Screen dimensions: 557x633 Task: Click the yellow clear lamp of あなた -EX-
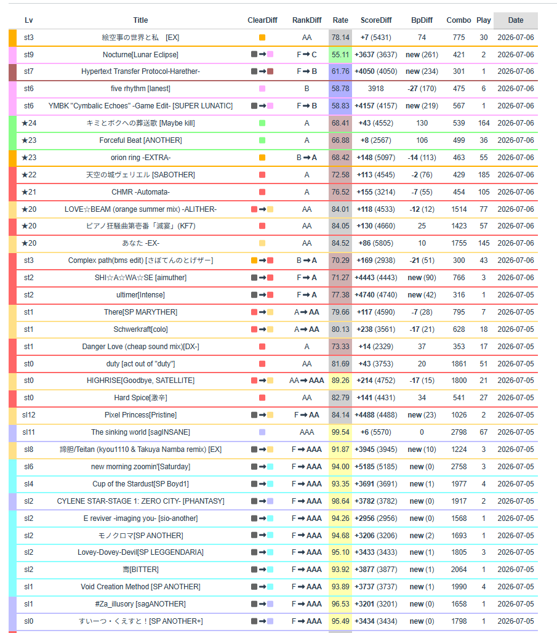pos(262,243)
